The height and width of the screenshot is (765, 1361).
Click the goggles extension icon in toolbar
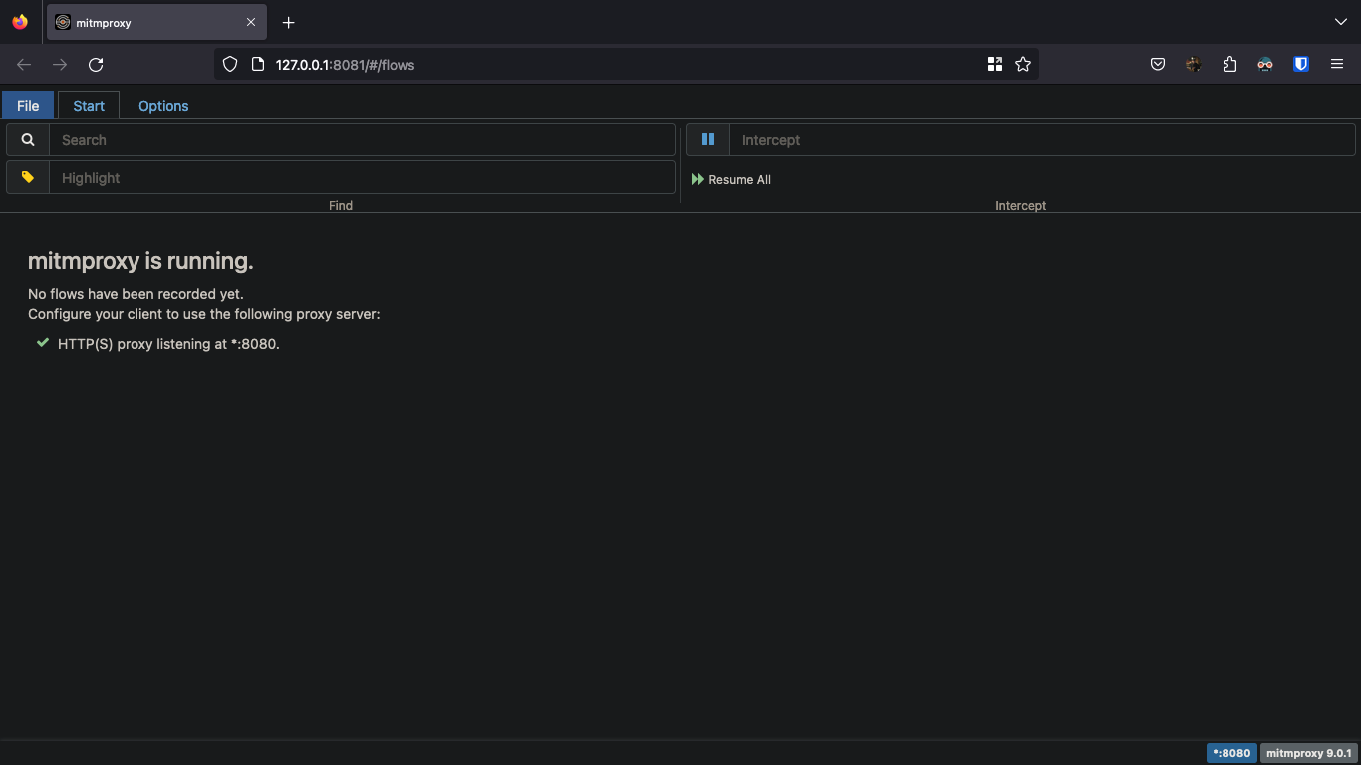(1265, 64)
